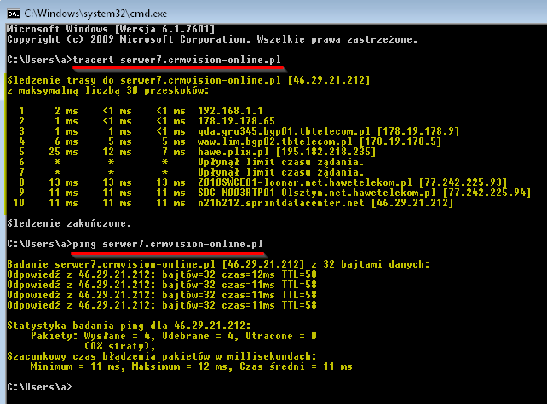Click the Microsoft Windows version line

[x=104, y=29]
